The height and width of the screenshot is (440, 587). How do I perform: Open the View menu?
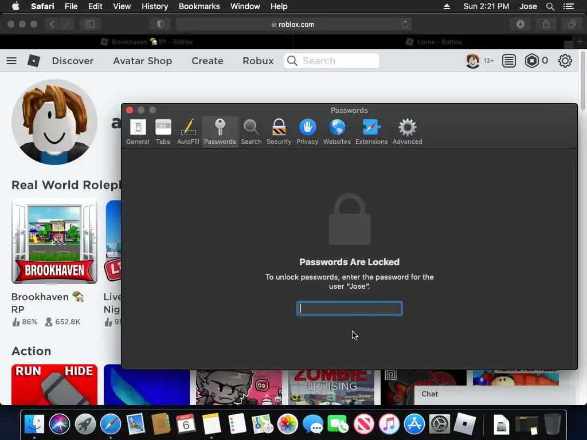[x=122, y=6]
